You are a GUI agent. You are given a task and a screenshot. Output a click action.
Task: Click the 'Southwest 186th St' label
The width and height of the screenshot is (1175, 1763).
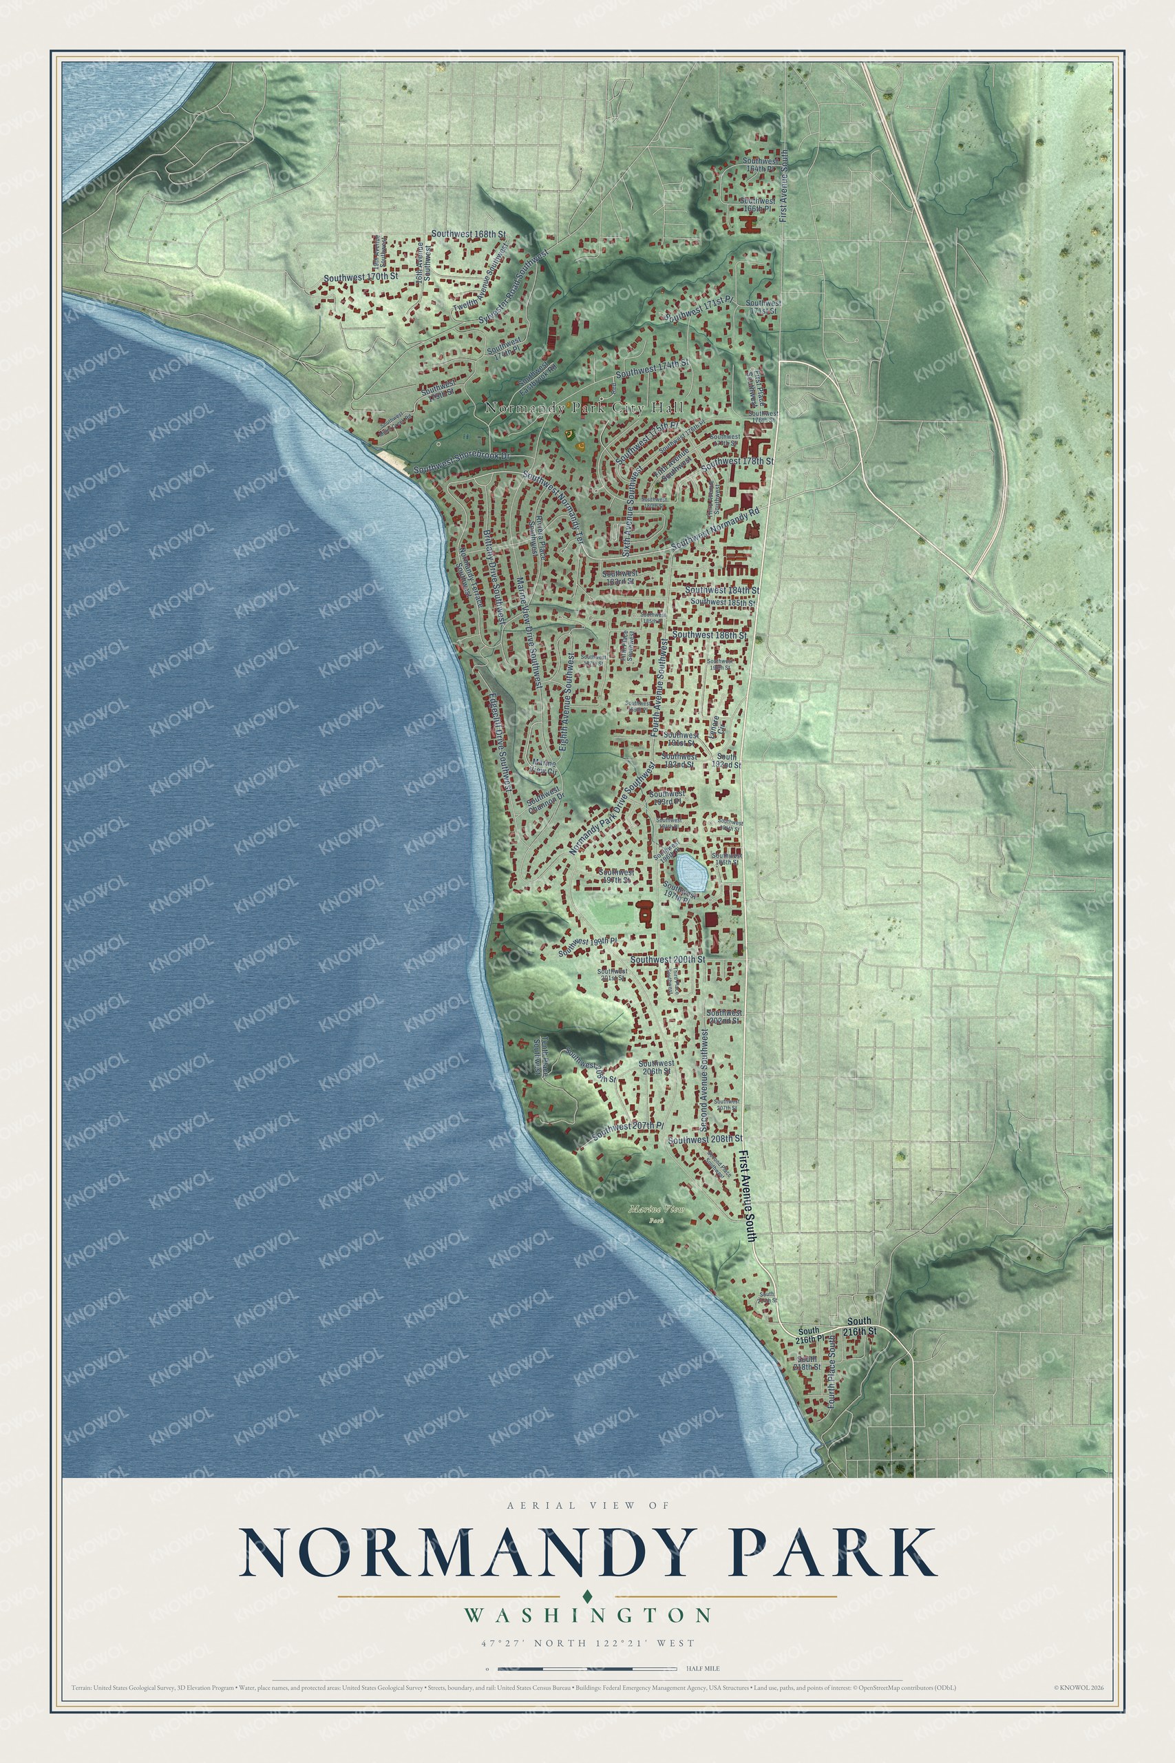tap(710, 635)
